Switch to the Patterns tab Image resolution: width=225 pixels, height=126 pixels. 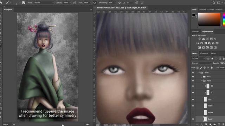219,9
